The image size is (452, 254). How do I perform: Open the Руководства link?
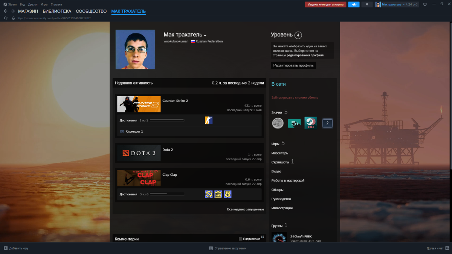click(281, 199)
